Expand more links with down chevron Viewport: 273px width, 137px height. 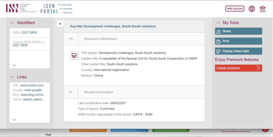14,120
